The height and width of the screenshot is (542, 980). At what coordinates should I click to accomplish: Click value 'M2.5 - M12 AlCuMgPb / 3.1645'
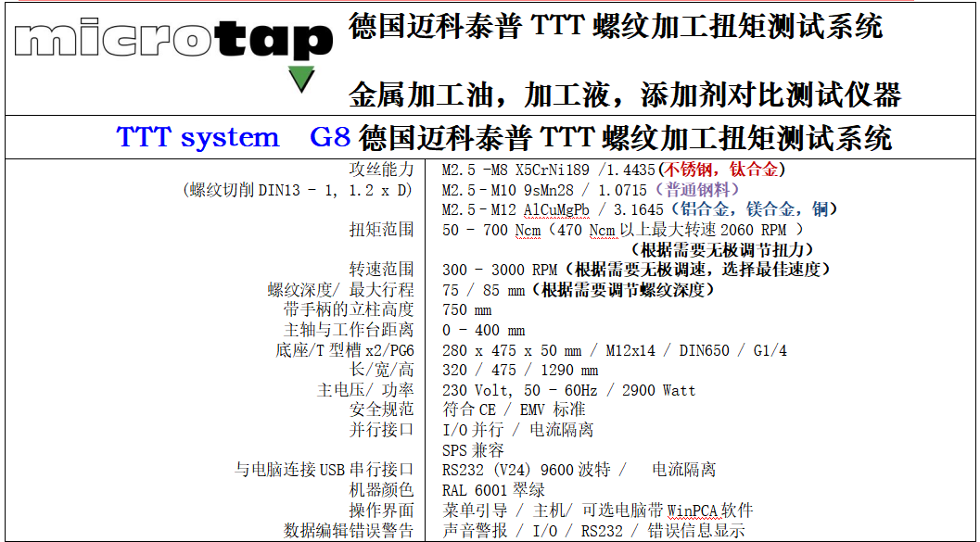point(553,209)
